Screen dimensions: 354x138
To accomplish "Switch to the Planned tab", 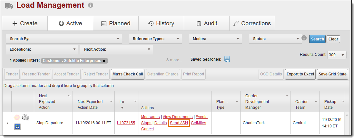I will (115, 23).
